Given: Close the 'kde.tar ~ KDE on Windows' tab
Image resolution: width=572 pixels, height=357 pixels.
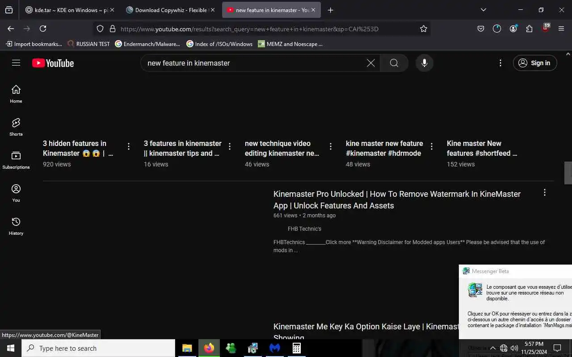Looking at the screenshot, I should 112,10.
